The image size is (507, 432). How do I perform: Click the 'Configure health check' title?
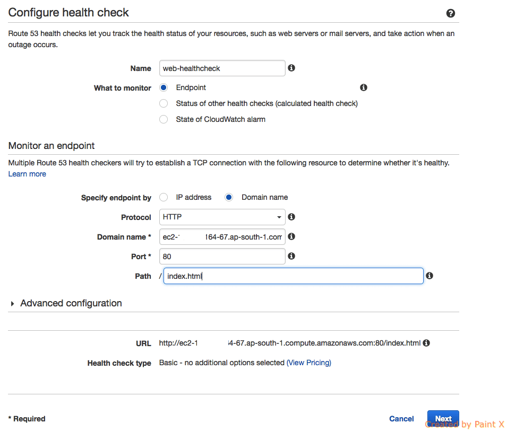pos(68,13)
